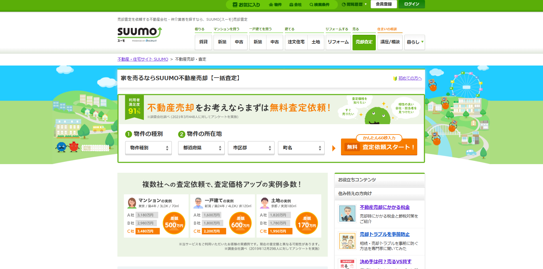
Task: Open the 決め手は何？売るVS貸す link
Action: 386,262
